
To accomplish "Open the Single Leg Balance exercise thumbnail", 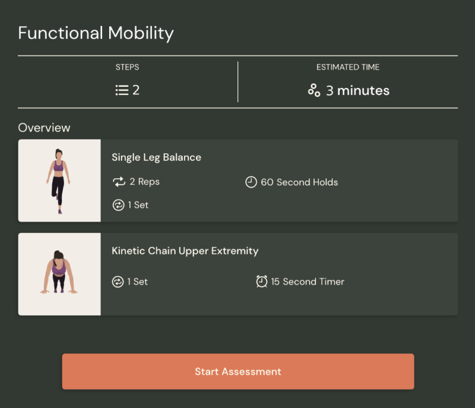I will click(x=59, y=181).
